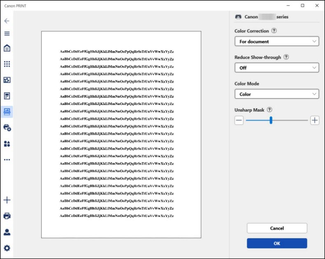Decrease Unsharp Mask with minus button
Image resolution: width=325 pixels, height=259 pixels.
click(x=239, y=120)
